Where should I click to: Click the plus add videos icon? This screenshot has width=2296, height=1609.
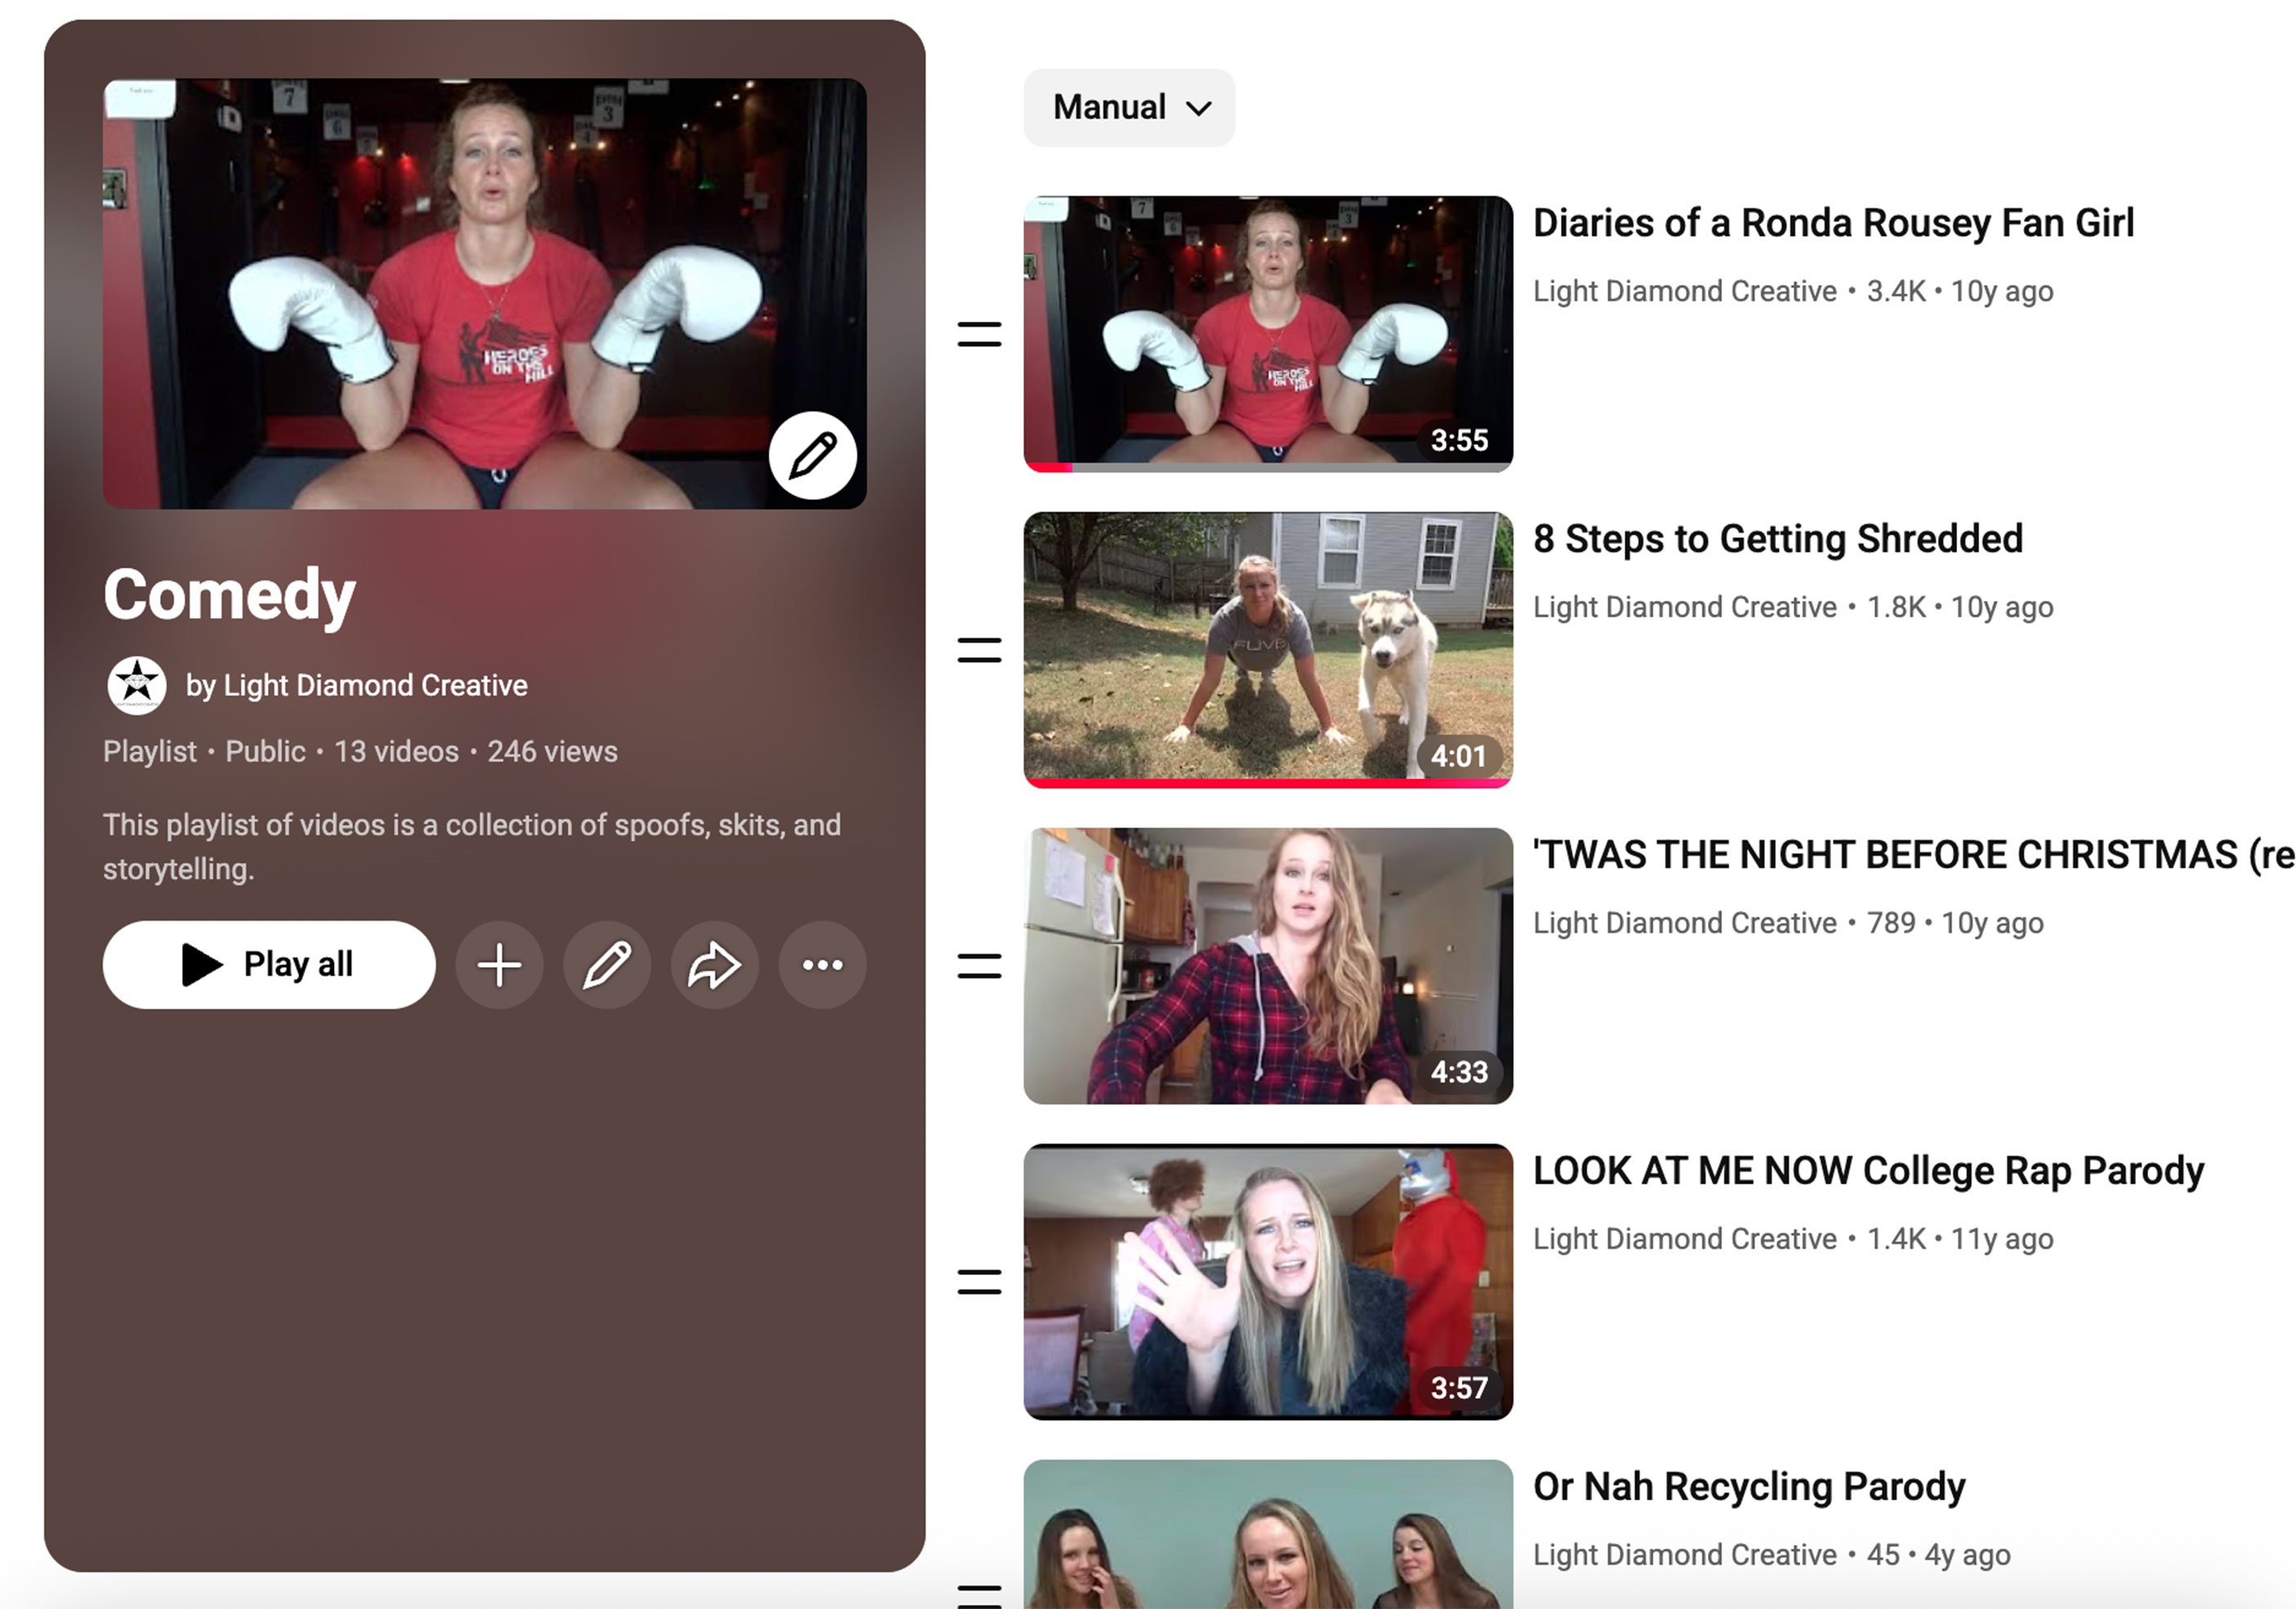coord(499,965)
